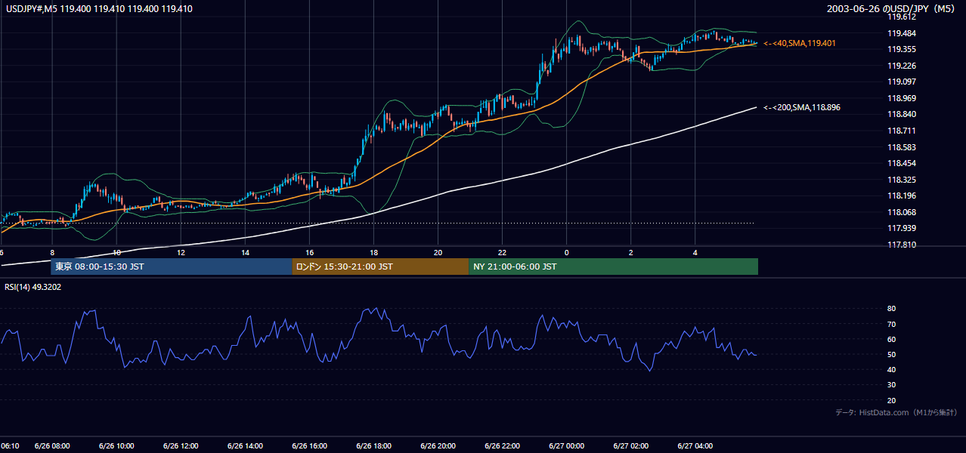
Task: Select the 東京 08:00-15:30 JST session bar
Action: coord(172,267)
